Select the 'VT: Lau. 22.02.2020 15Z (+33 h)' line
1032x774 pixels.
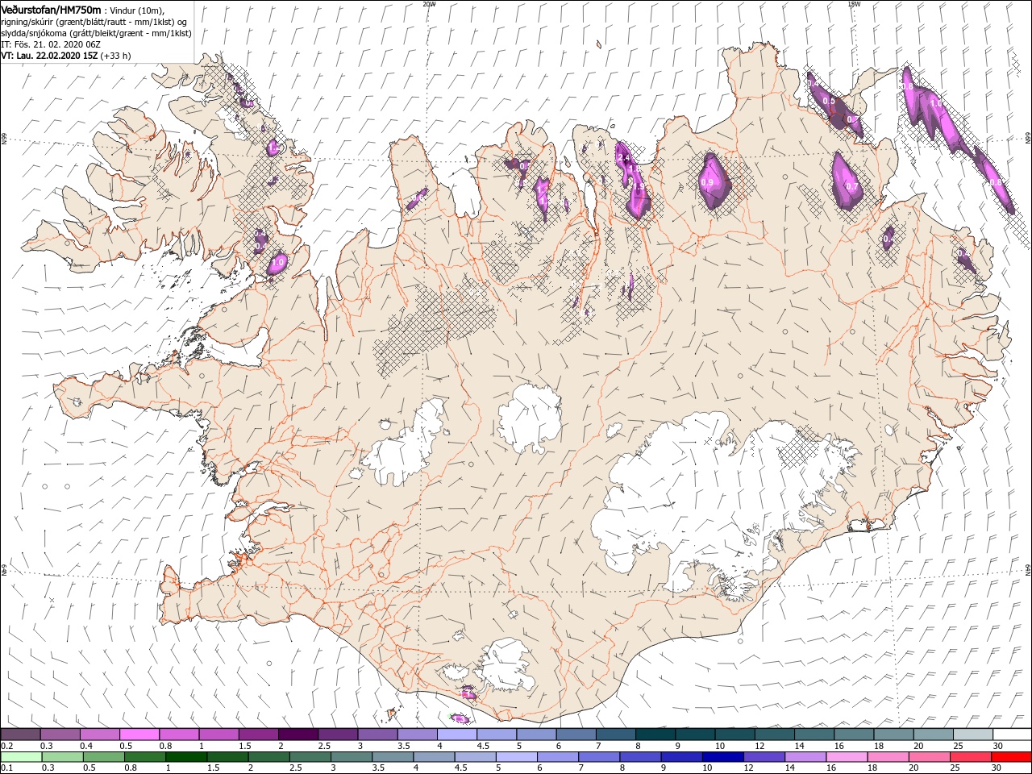(x=66, y=56)
